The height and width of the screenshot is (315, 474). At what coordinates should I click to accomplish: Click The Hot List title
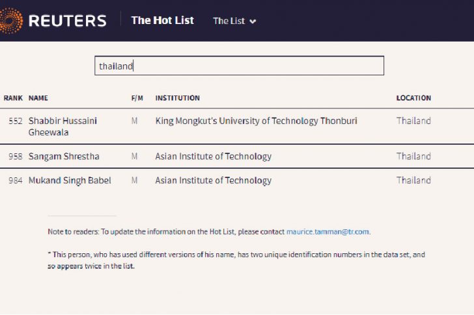pyautogui.click(x=162, y=20)
